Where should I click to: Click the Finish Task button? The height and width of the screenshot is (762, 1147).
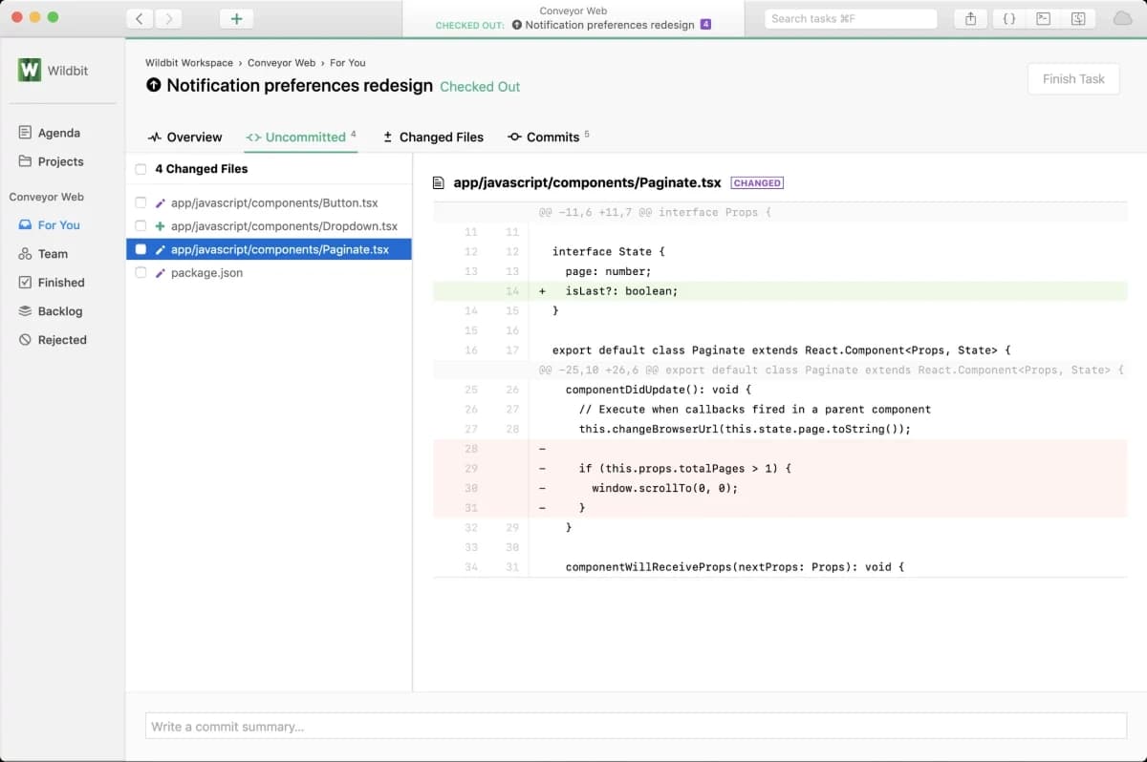pos(1073,79)
